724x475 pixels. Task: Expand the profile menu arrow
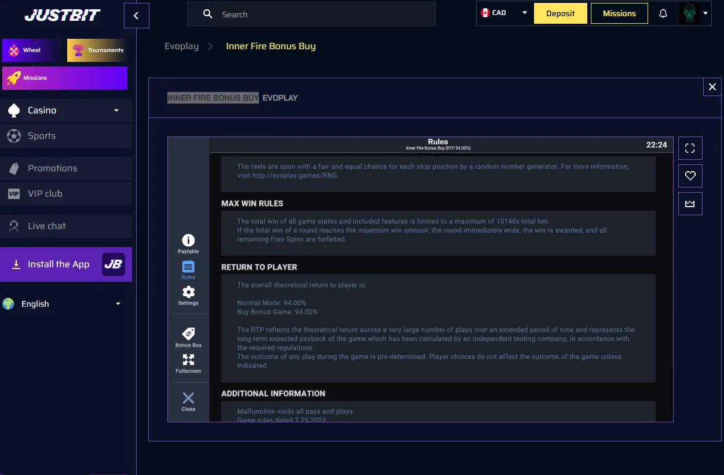click(705, 13)
